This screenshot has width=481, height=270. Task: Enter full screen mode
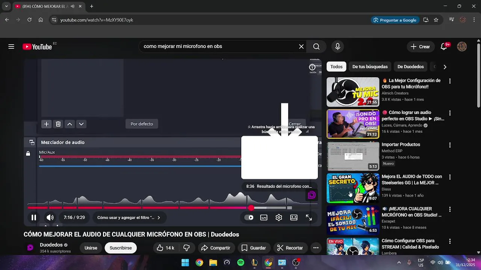[309, 217]
